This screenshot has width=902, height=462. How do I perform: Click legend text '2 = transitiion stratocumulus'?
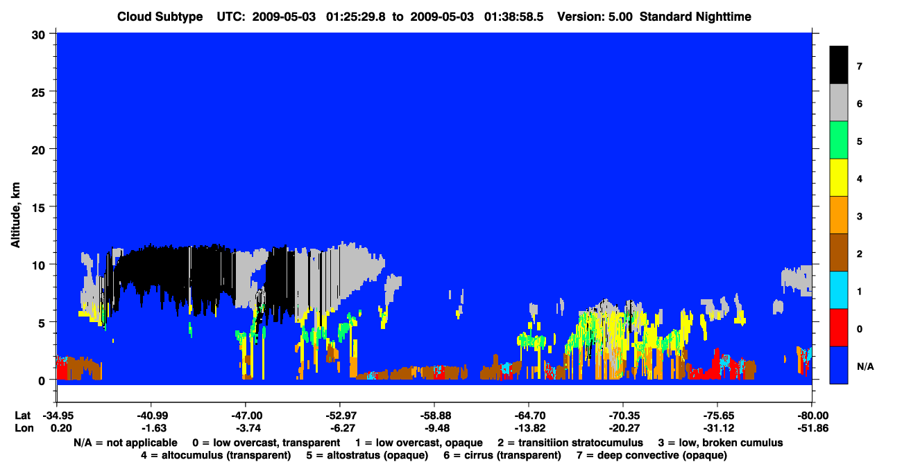tap(570, 443)
